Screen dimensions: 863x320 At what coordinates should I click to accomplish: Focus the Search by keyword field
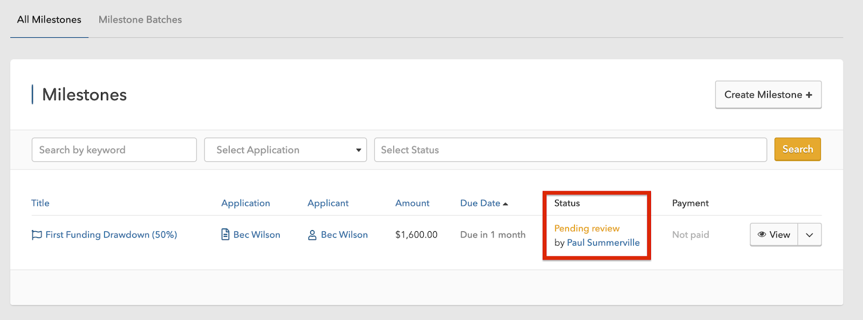click(x=114, y=150)
